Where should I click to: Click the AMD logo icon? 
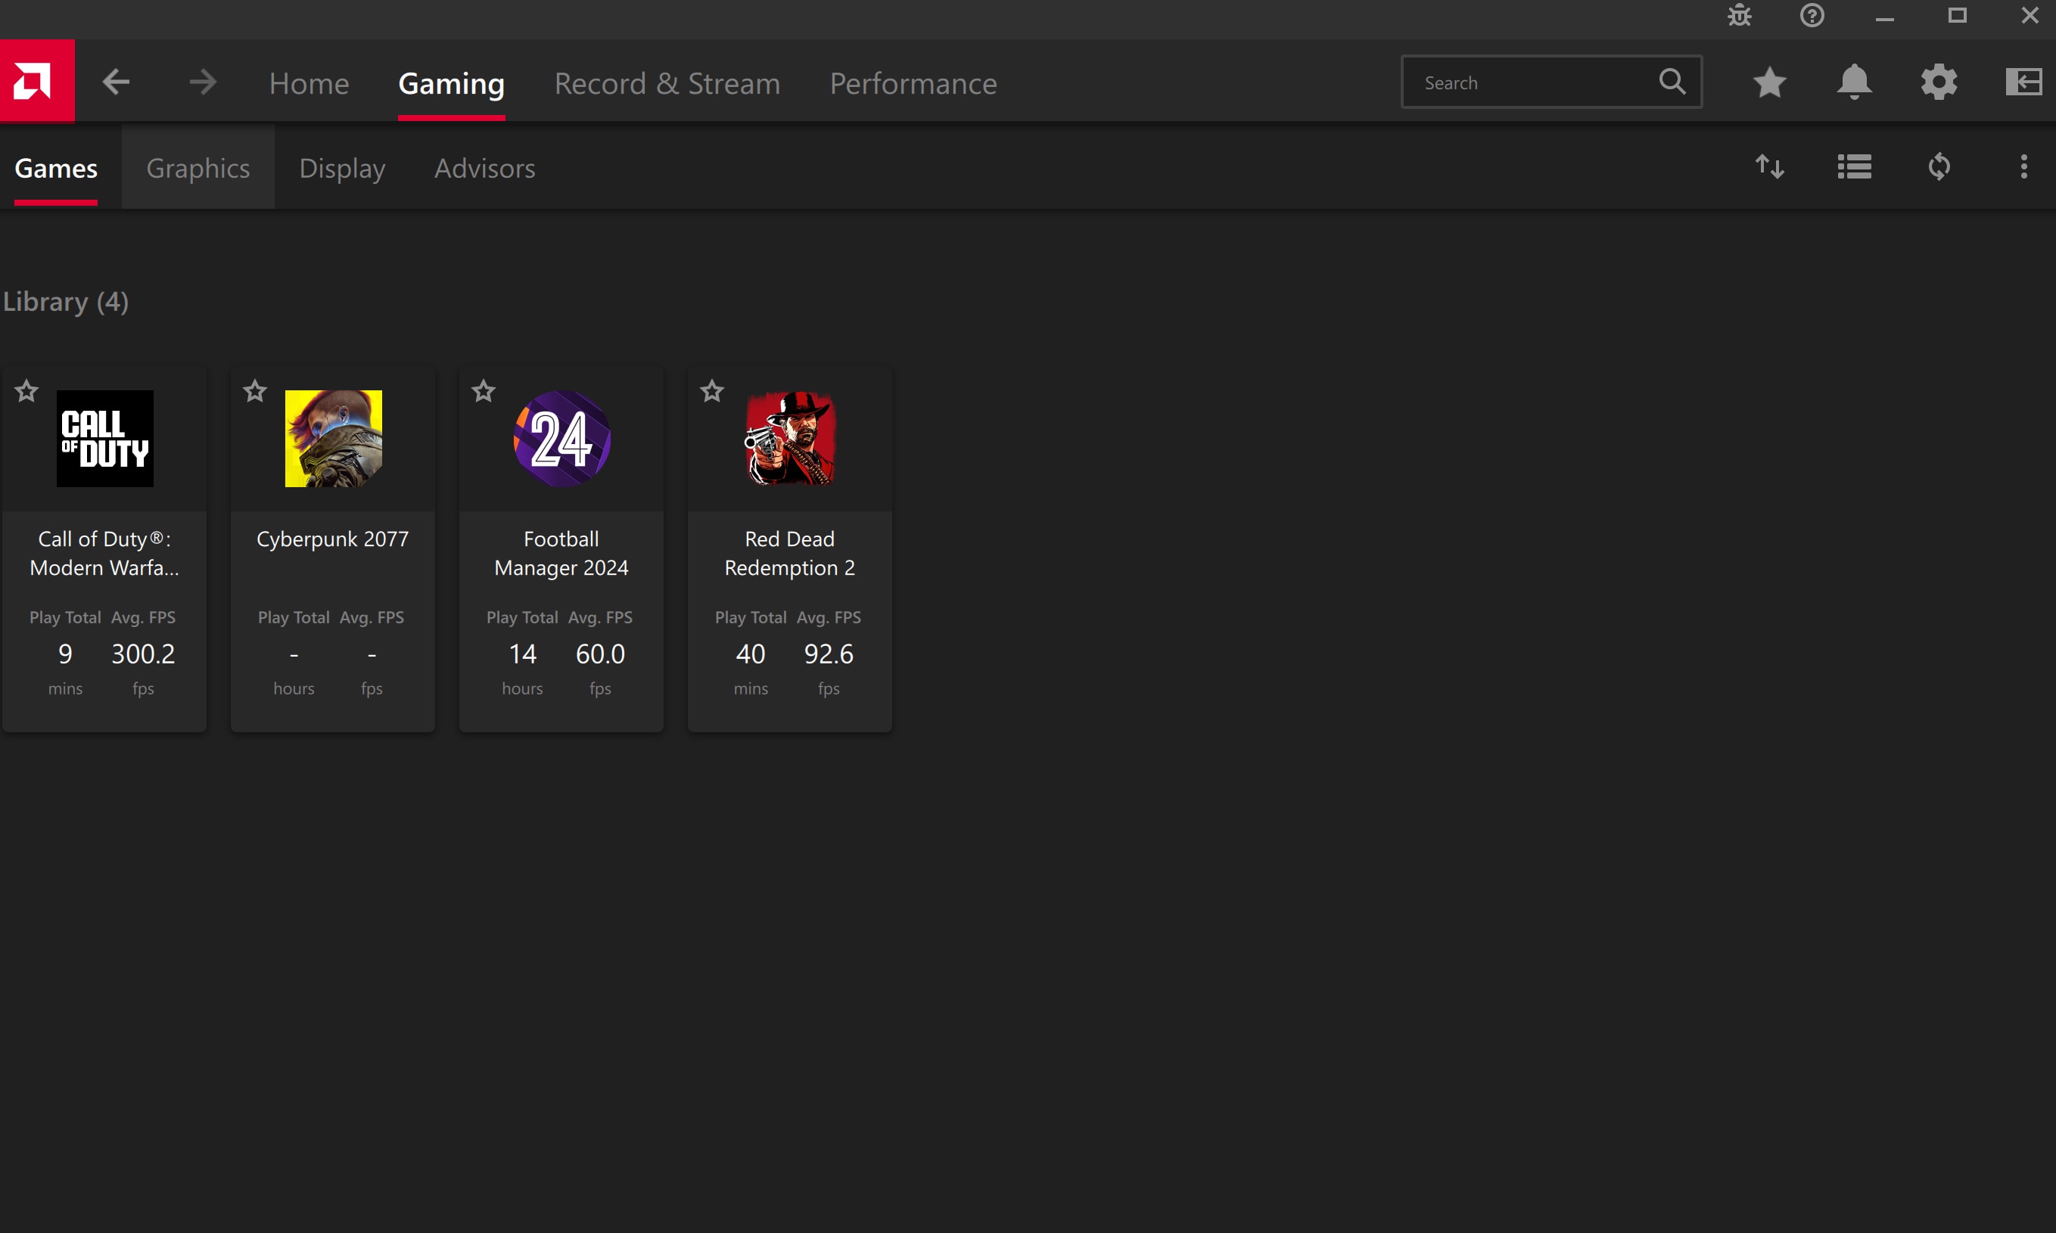(37, 82)
